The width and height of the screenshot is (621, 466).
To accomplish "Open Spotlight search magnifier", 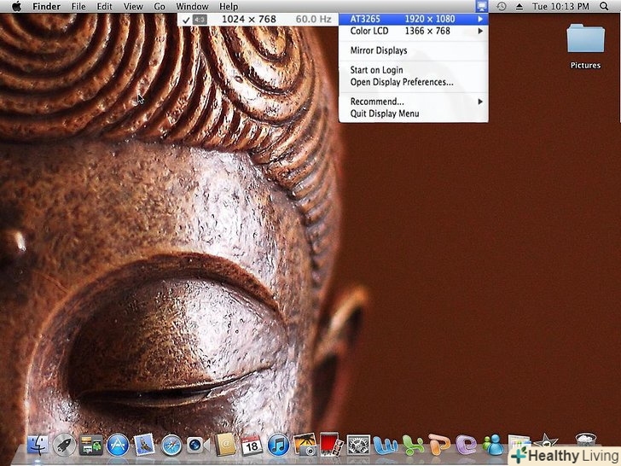I will 604,6.
